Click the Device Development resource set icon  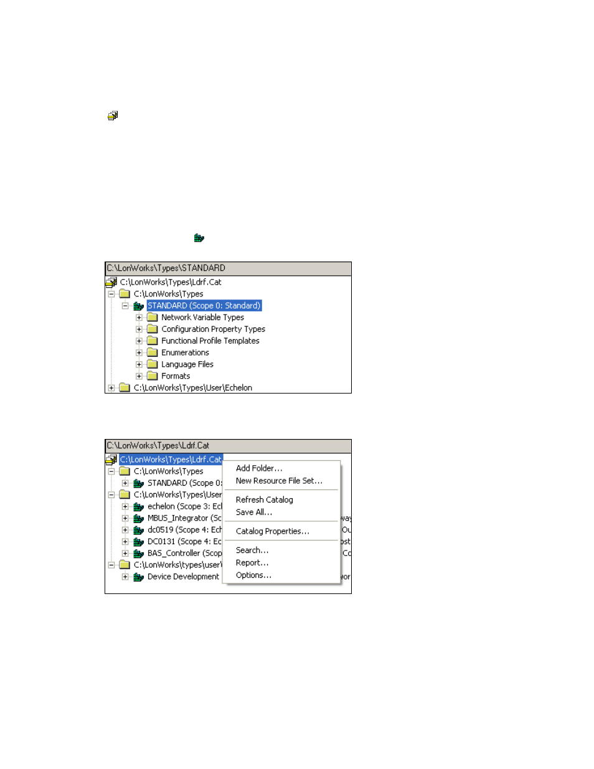point(138,577)
